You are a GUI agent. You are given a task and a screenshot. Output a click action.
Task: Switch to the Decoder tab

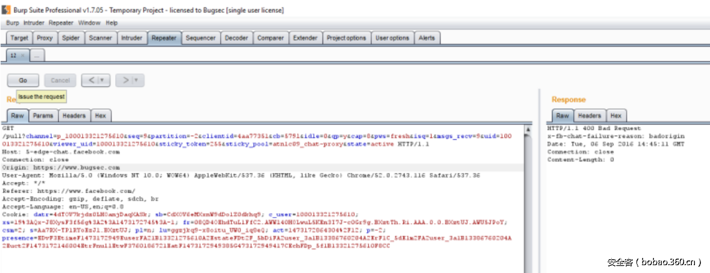click(x=236, y=38)
